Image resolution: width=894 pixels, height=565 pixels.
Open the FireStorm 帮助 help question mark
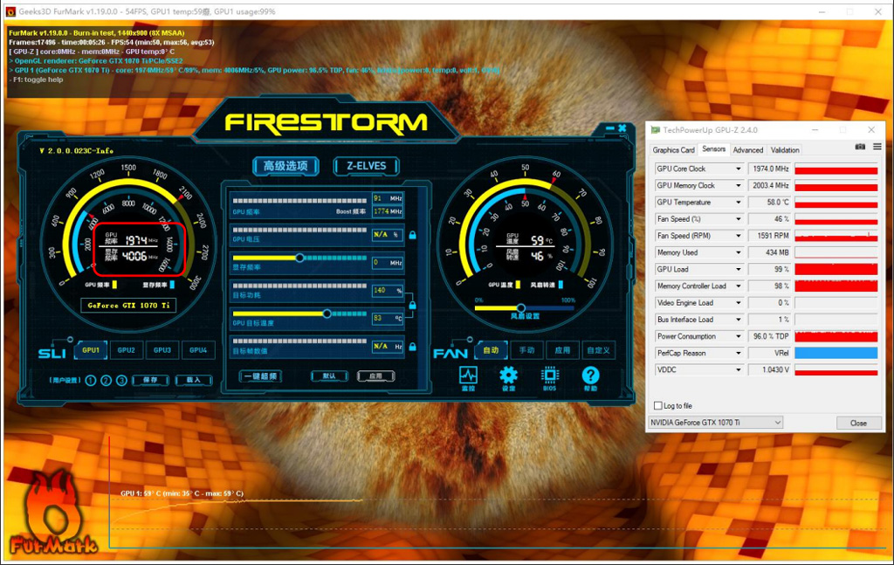coord(591,376)
